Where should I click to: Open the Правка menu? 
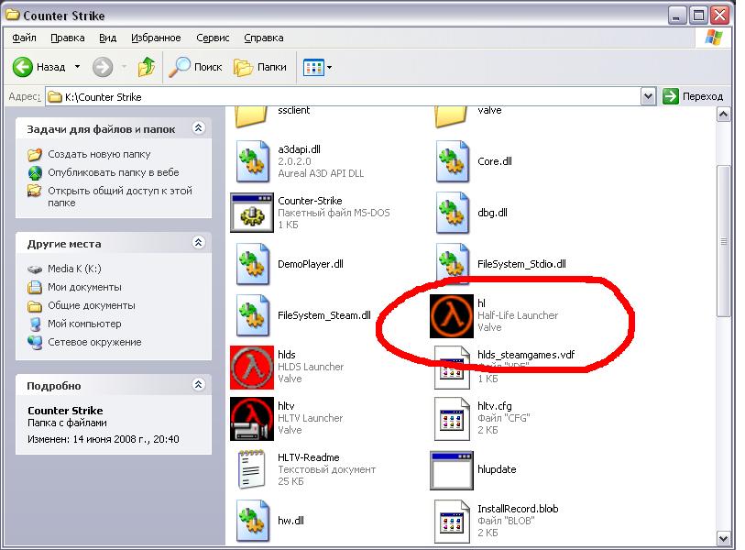[x=68, y=38]
